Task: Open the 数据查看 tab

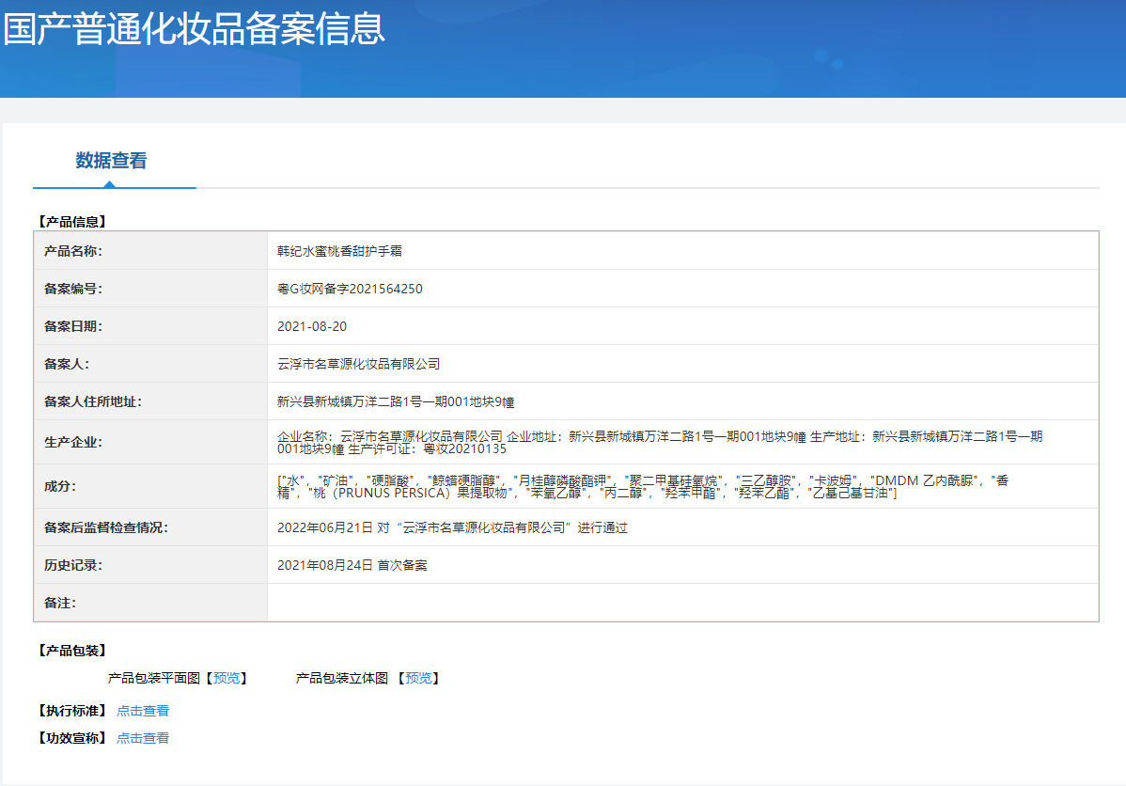Action: point(111,160)
